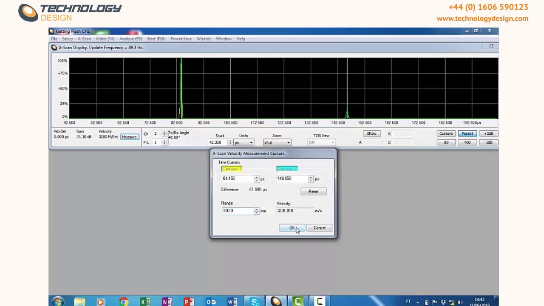The image size is (544, 306).
Task: Open the File menu
Action: (x=54, y=39)
